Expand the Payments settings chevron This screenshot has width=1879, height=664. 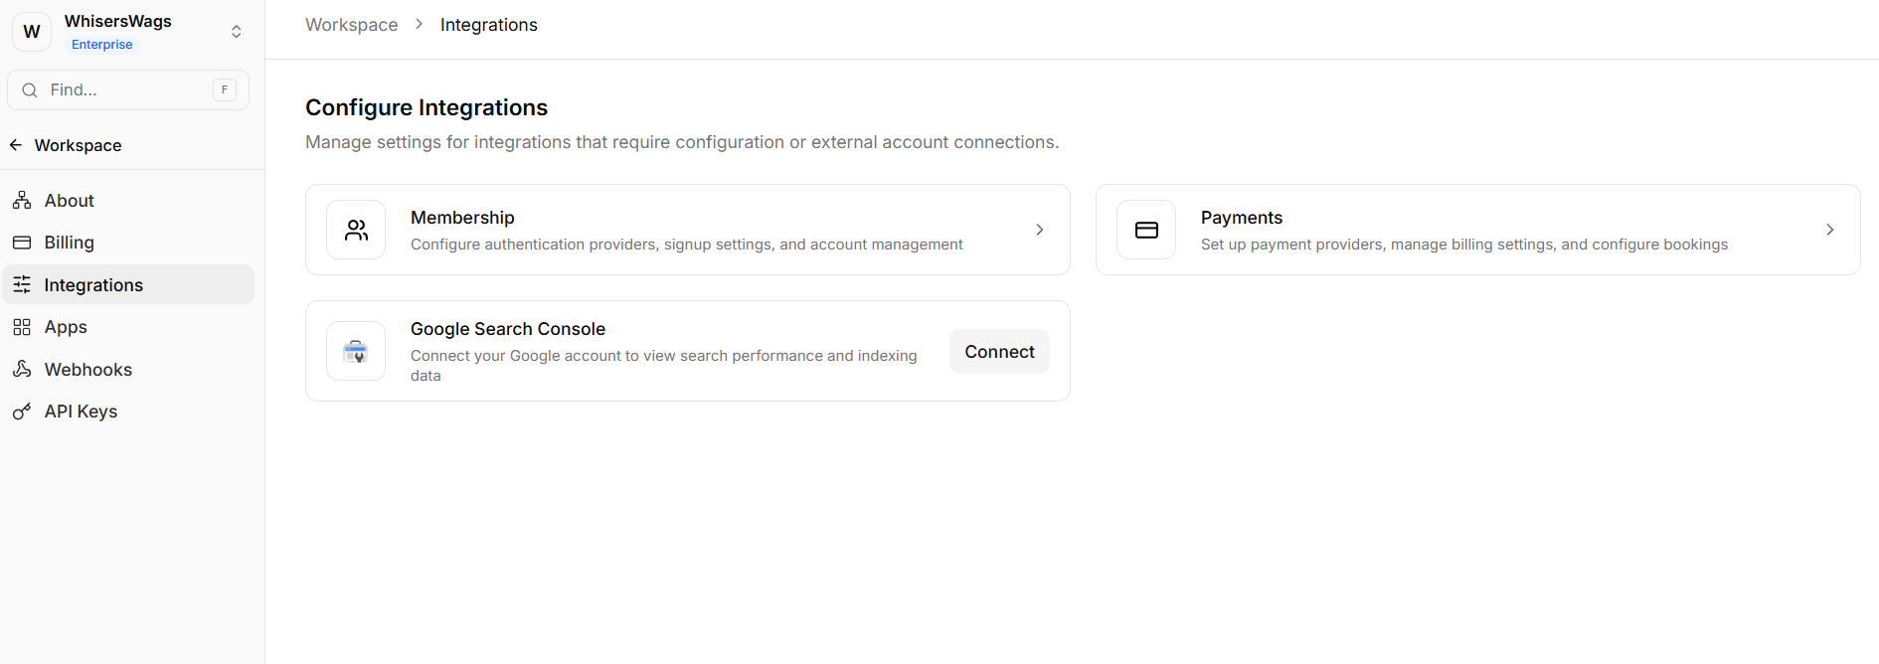click(x=1829, y=230)
